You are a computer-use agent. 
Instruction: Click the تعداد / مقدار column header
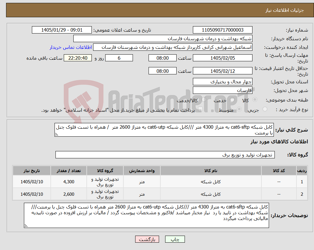[x=69, y=170]
